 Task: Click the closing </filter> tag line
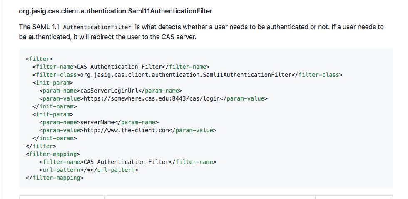(x=41, y=146)
